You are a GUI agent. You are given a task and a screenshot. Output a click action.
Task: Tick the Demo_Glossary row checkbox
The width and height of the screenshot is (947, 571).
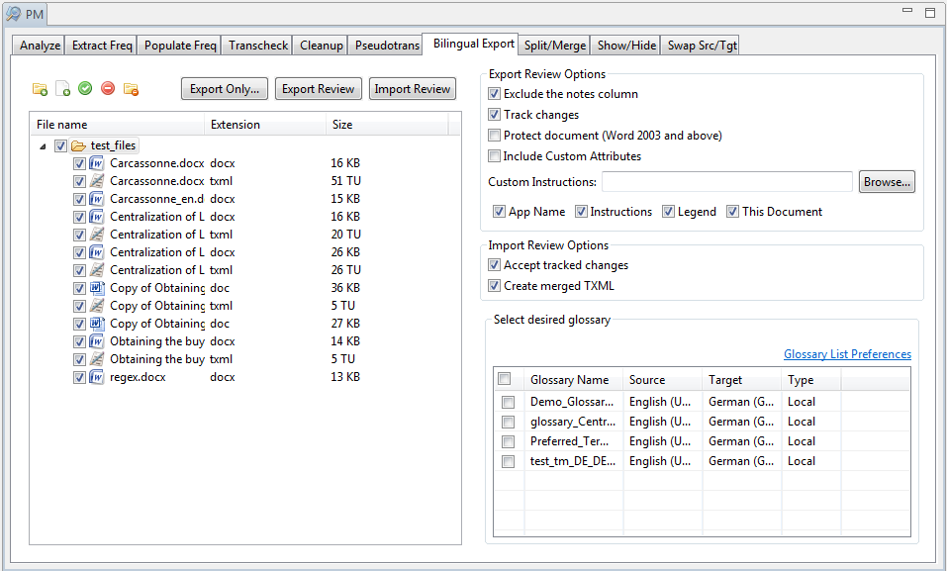[508, 402]
